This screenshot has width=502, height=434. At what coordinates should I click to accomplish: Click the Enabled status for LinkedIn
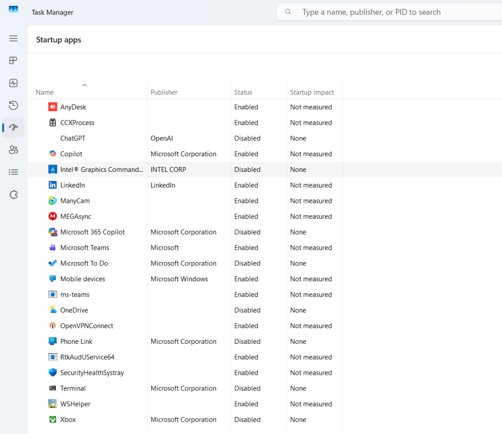click(x=246, y=185)
